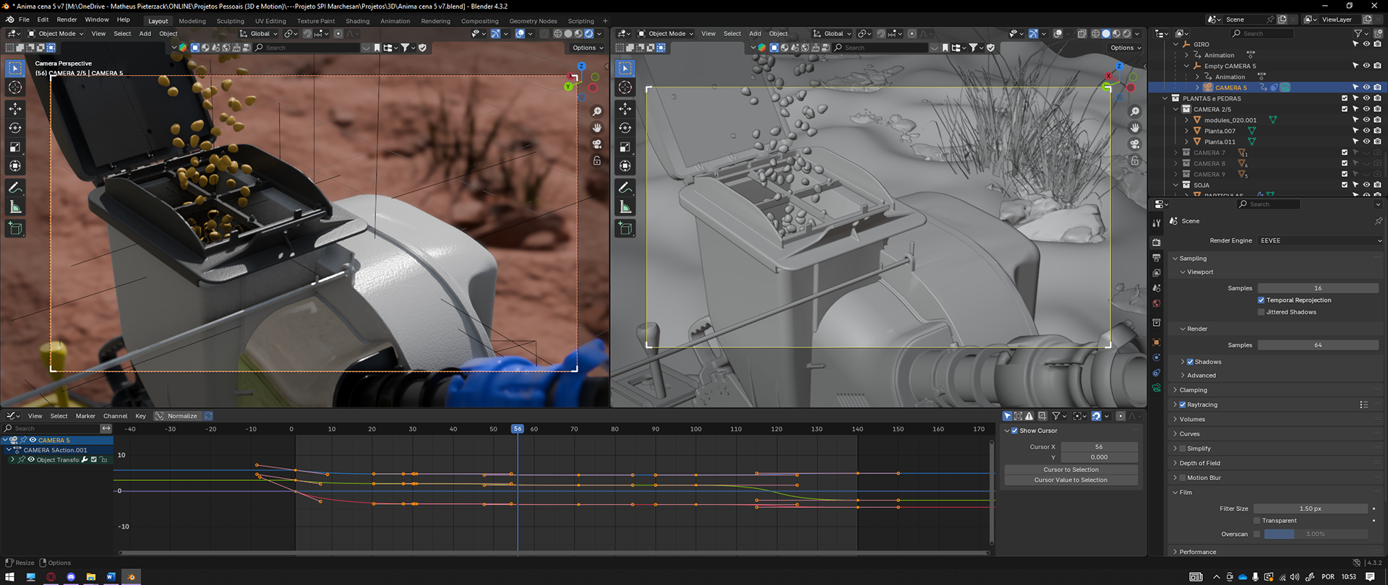Collapse the Sampling panel
1388x585 pixels.
pos(1175,258)
